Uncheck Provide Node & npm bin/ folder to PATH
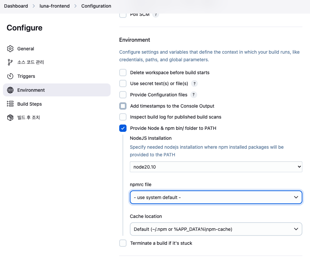The image size is (310, 260). point(123,128)
